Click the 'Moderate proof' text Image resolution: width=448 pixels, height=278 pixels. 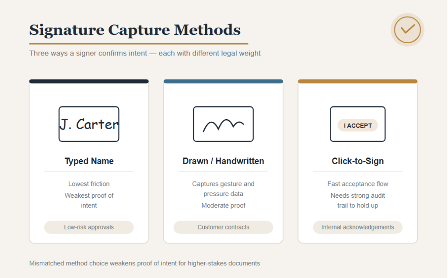tap(223, 206)
